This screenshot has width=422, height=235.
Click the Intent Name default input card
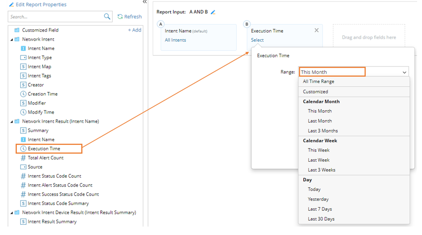[198, 37]
